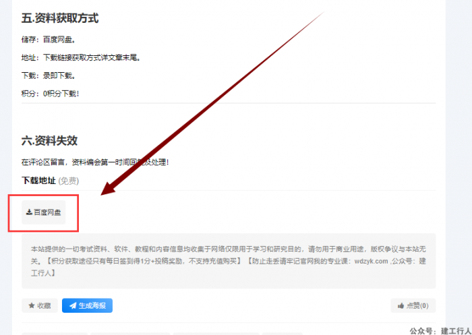Select the heading 六.资料失效
The width and height of the screenshot is (472, 335).
tap(50, 141)
